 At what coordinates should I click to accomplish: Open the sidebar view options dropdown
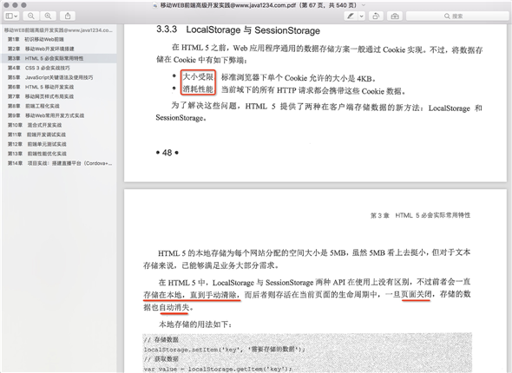click(12, 16)
